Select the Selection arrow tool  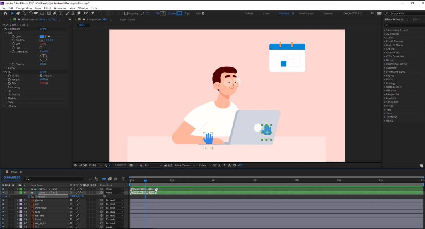(x=12, y=13)
